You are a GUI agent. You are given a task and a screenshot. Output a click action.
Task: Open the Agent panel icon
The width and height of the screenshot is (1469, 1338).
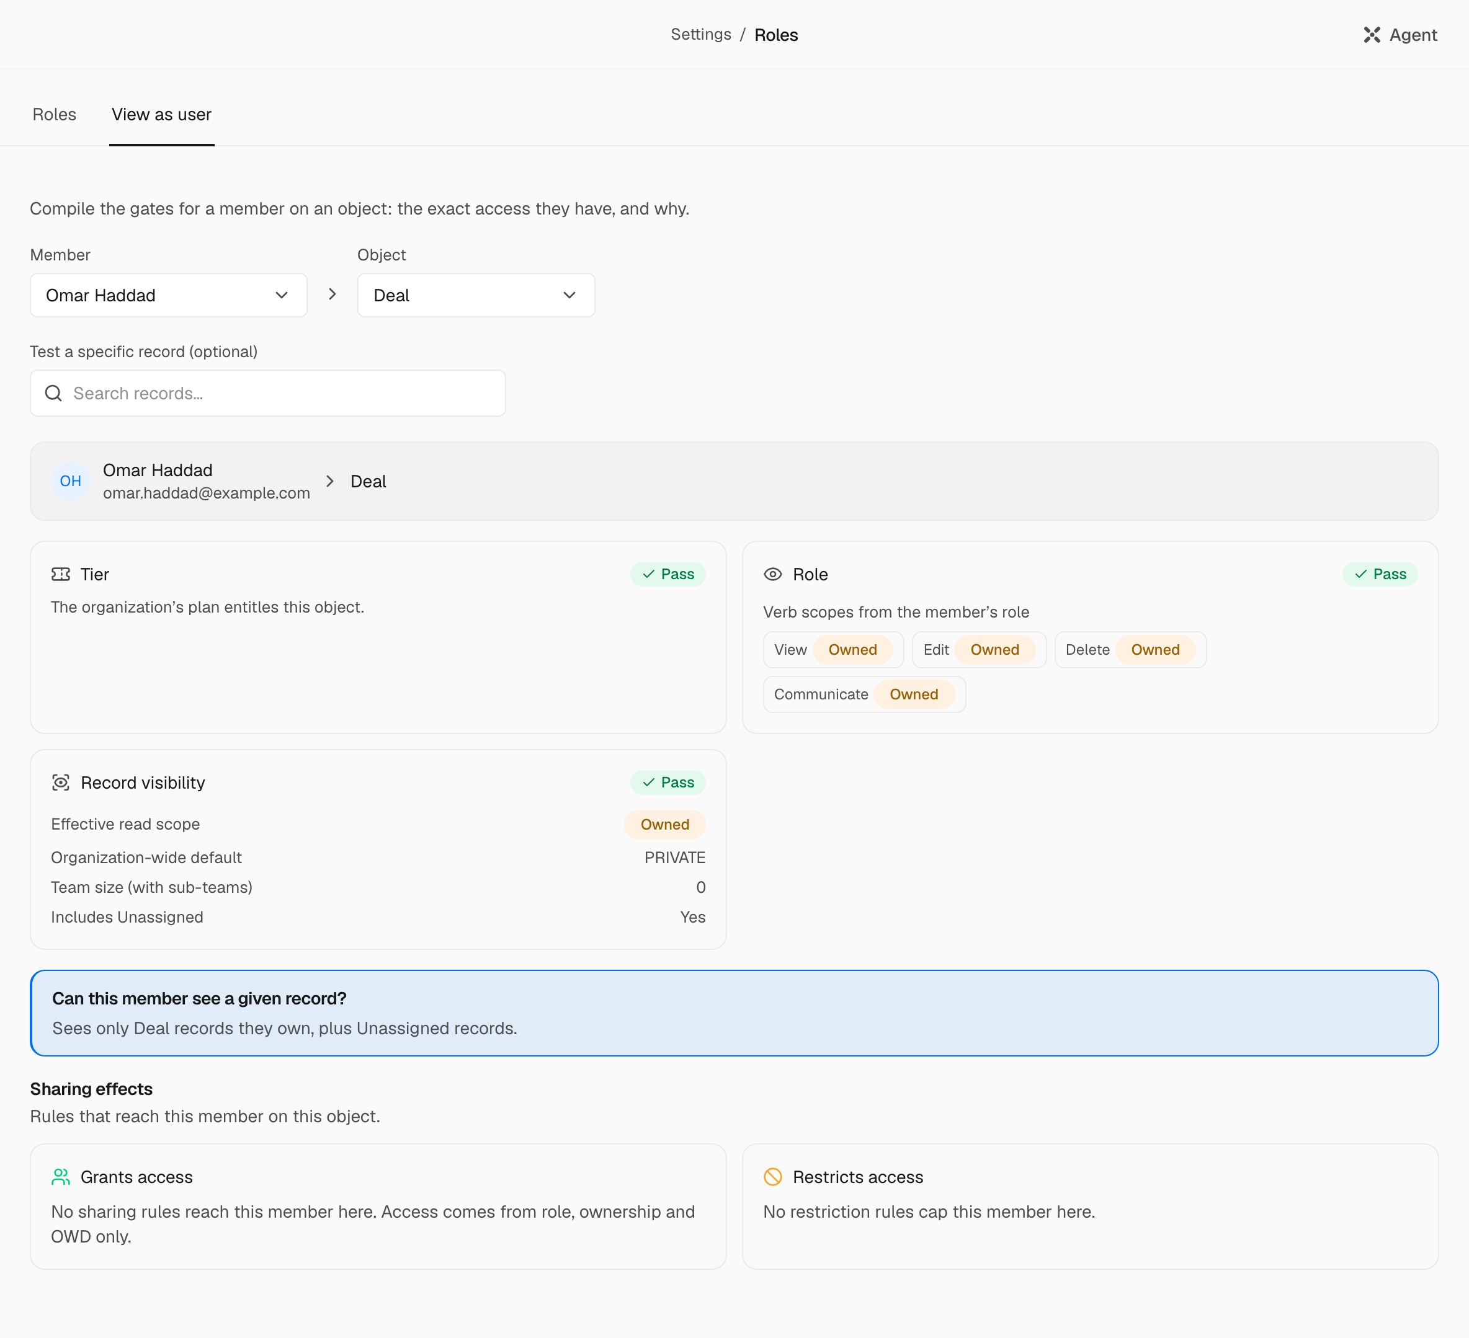pos(1372,35)
